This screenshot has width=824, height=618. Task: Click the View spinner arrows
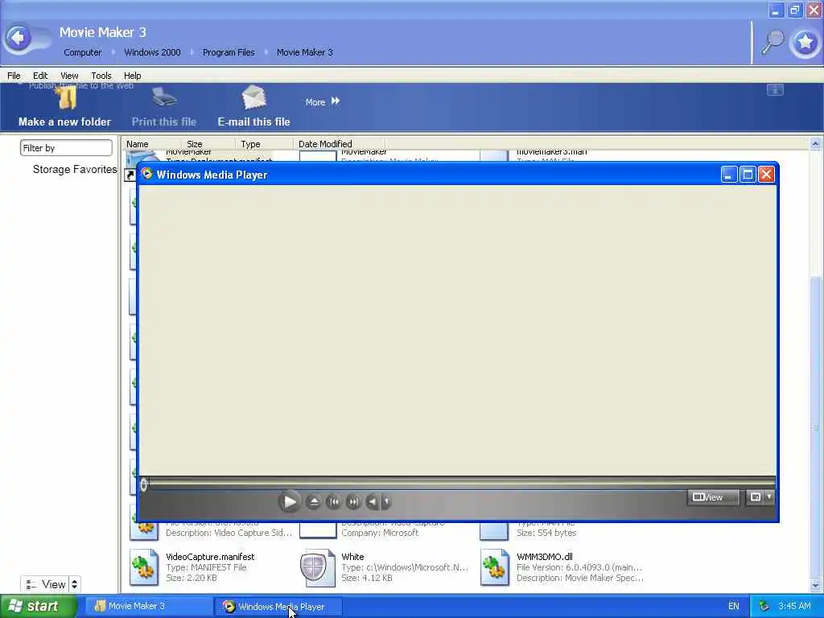[75, 584]
